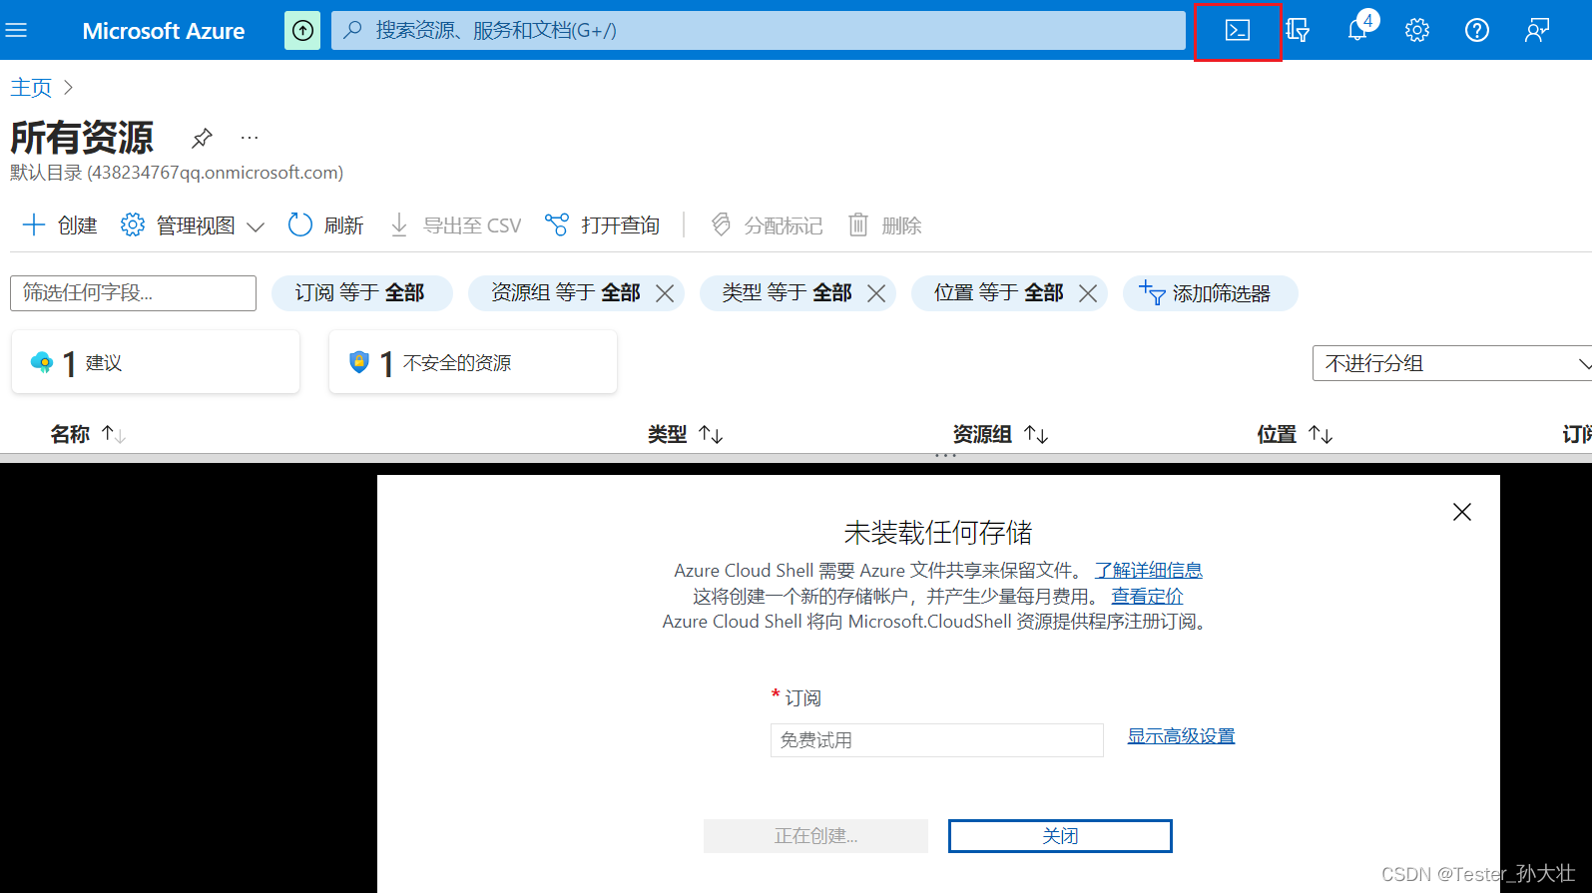The height and width of the screenshot is (893, 1592).
Task: View notifications bell icon
Action: coord(1358,29)
